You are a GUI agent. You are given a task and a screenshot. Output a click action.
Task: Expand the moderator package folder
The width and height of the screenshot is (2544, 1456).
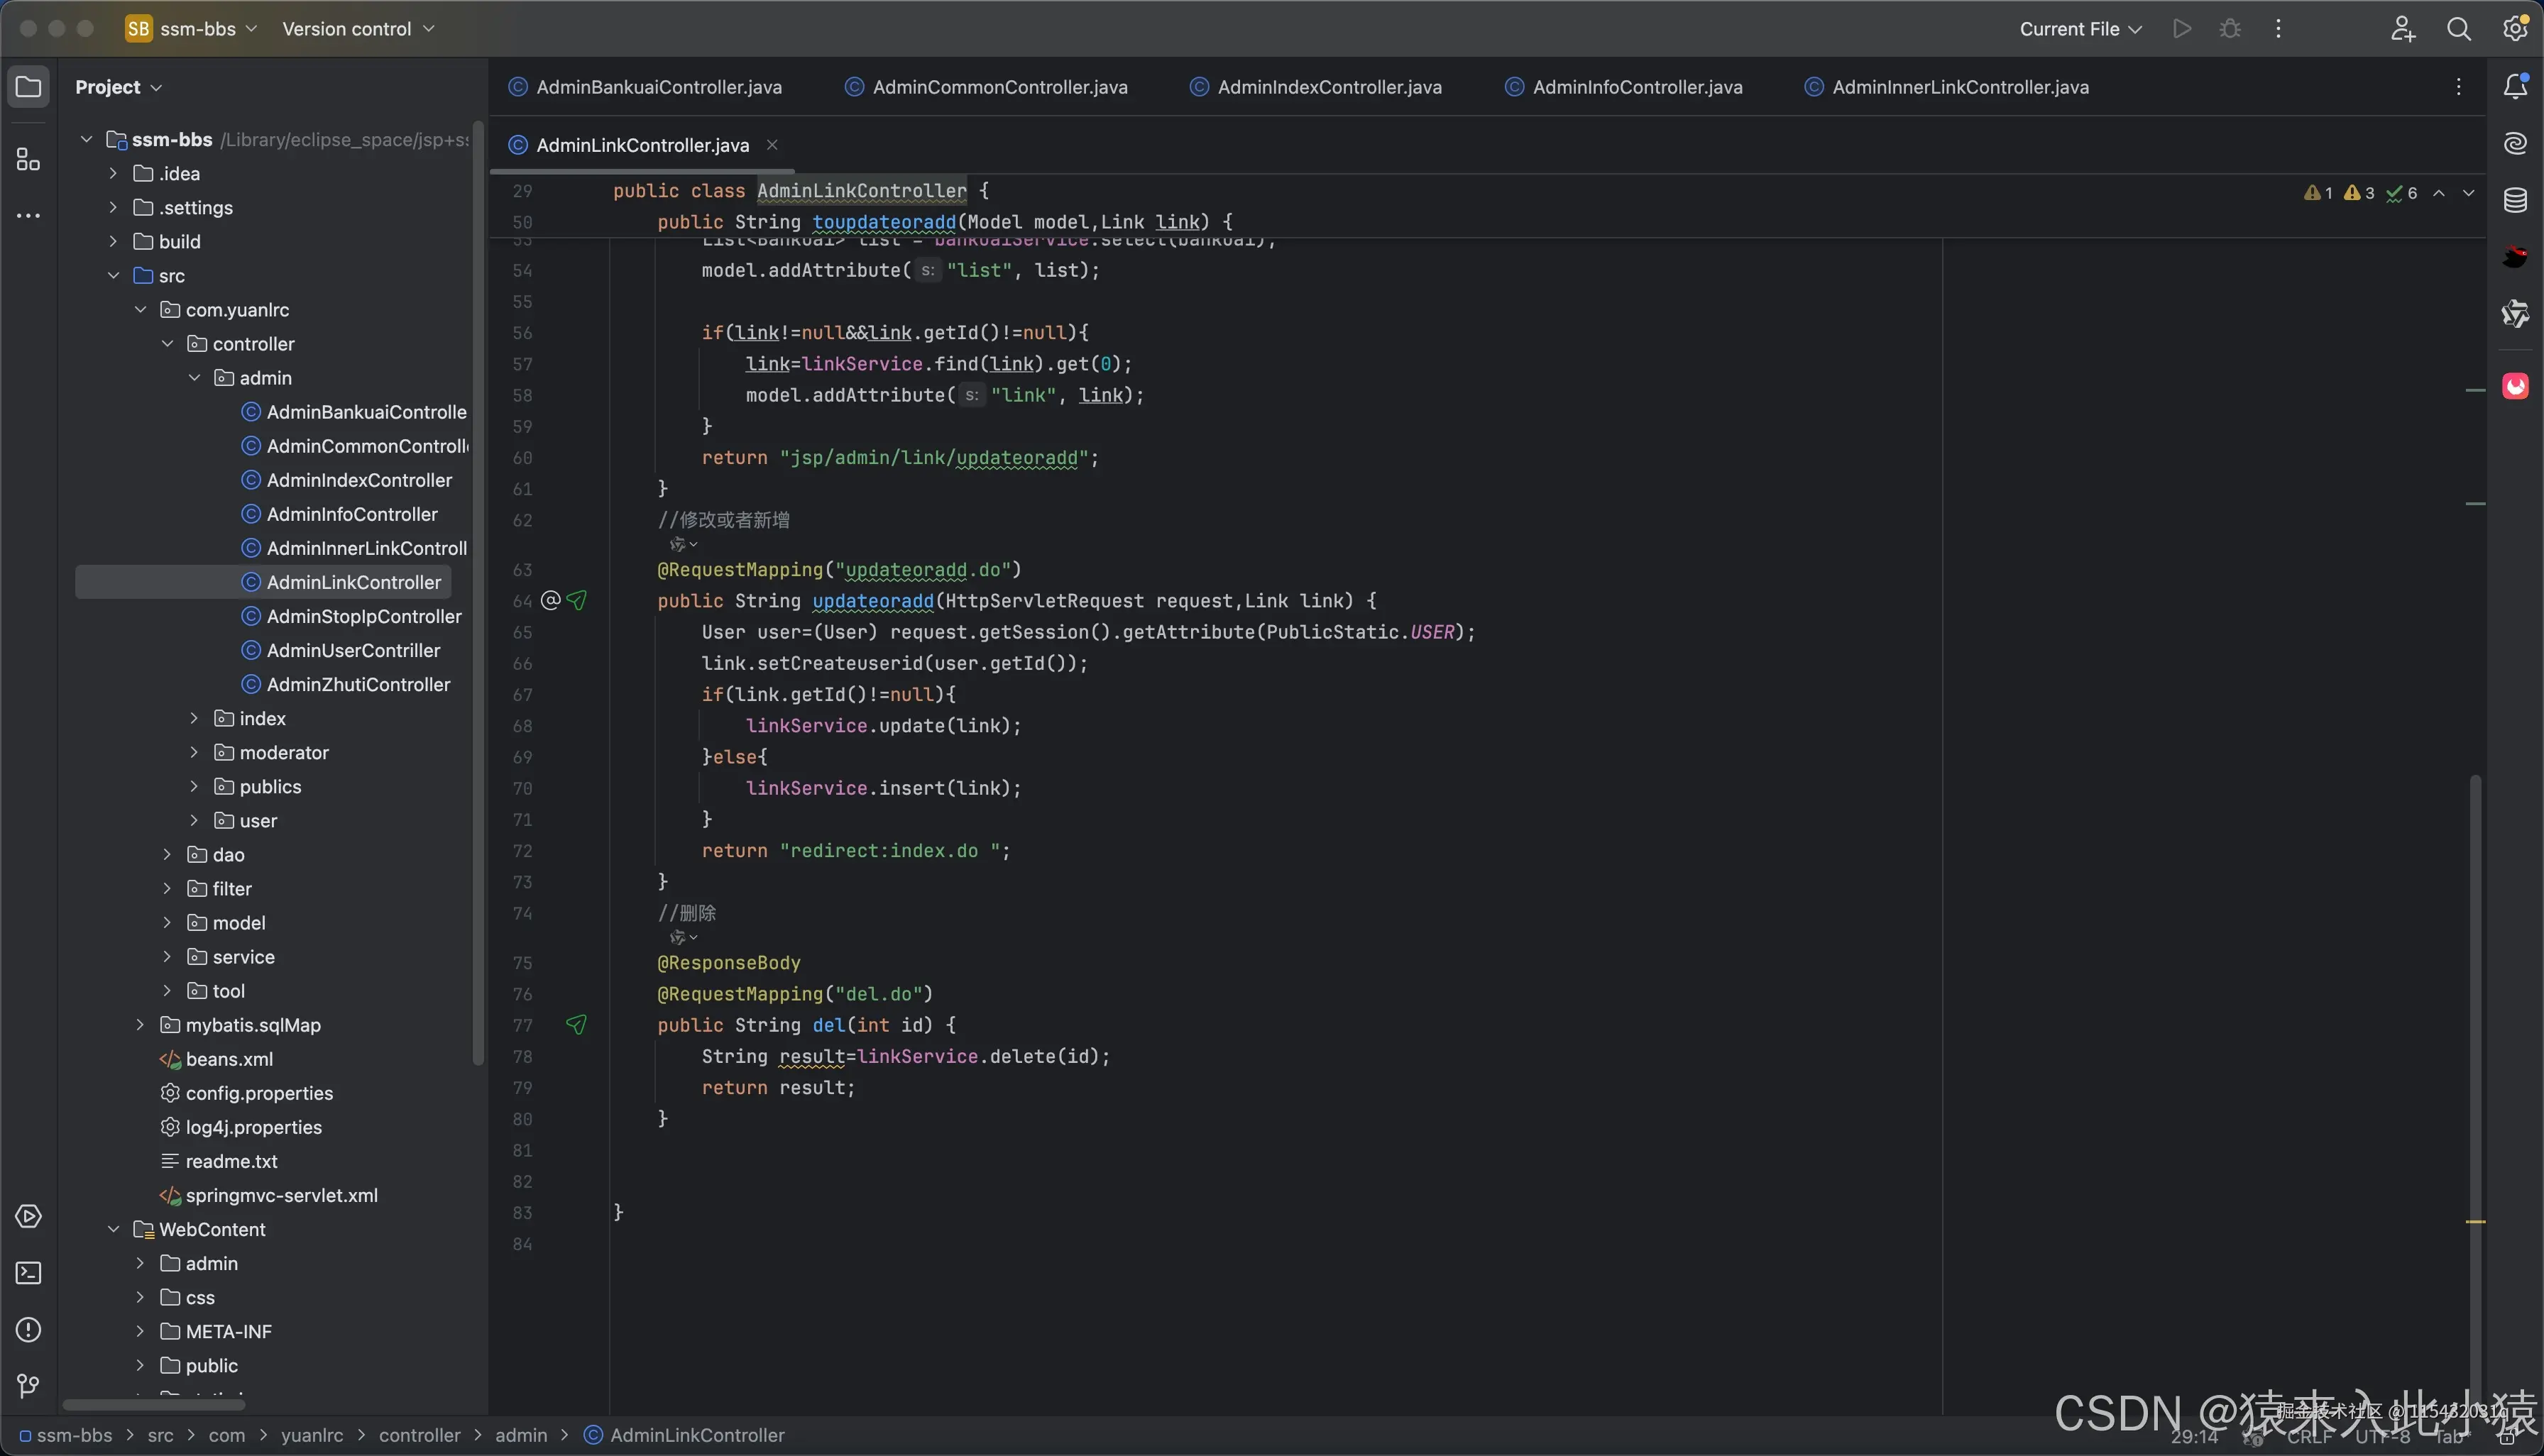click(194, 752)
